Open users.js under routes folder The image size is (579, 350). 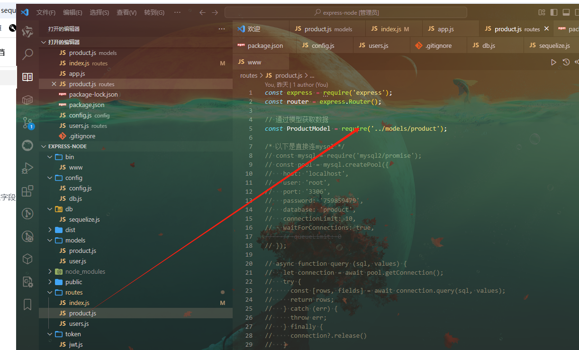pos(136,323)
